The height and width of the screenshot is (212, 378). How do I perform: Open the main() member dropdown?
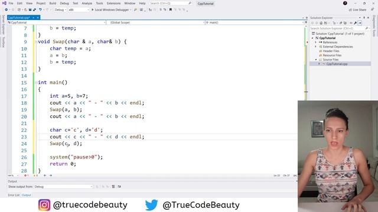[x=255, y=22]
